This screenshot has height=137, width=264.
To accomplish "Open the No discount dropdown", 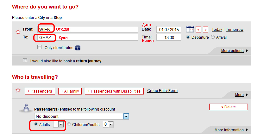I will click(x=81, y=117).
